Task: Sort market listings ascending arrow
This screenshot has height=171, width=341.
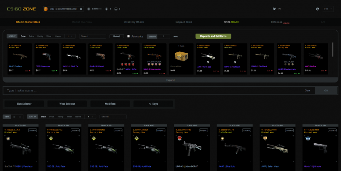Action: point(88,117)
